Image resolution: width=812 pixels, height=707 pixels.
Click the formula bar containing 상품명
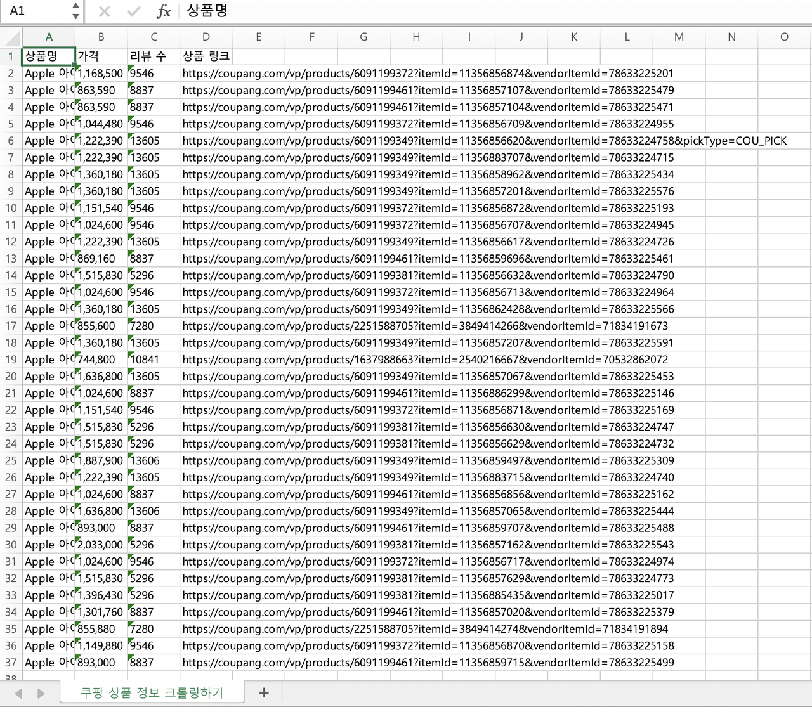click(x=495, y=11)
